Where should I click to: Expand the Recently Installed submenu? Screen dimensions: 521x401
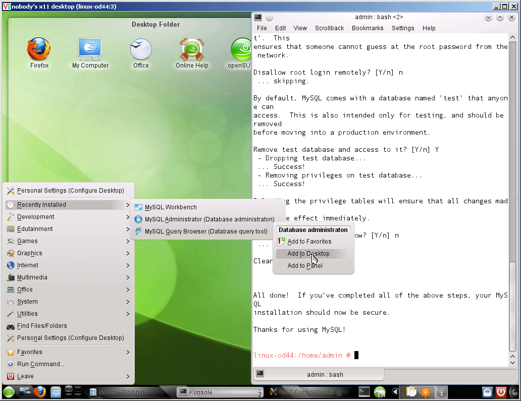[68, 205]
